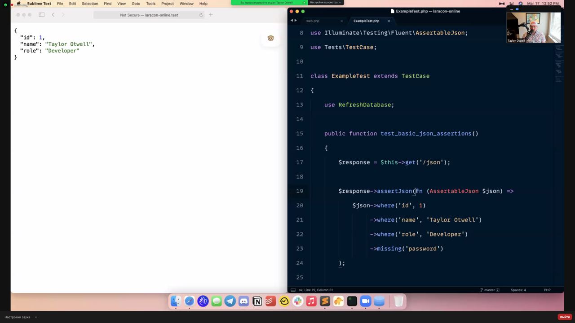The height and width of the screenshot is (323, 575).
Task: Click Taylor Otwell's video thumbnail
Action: tap(534, 27)
